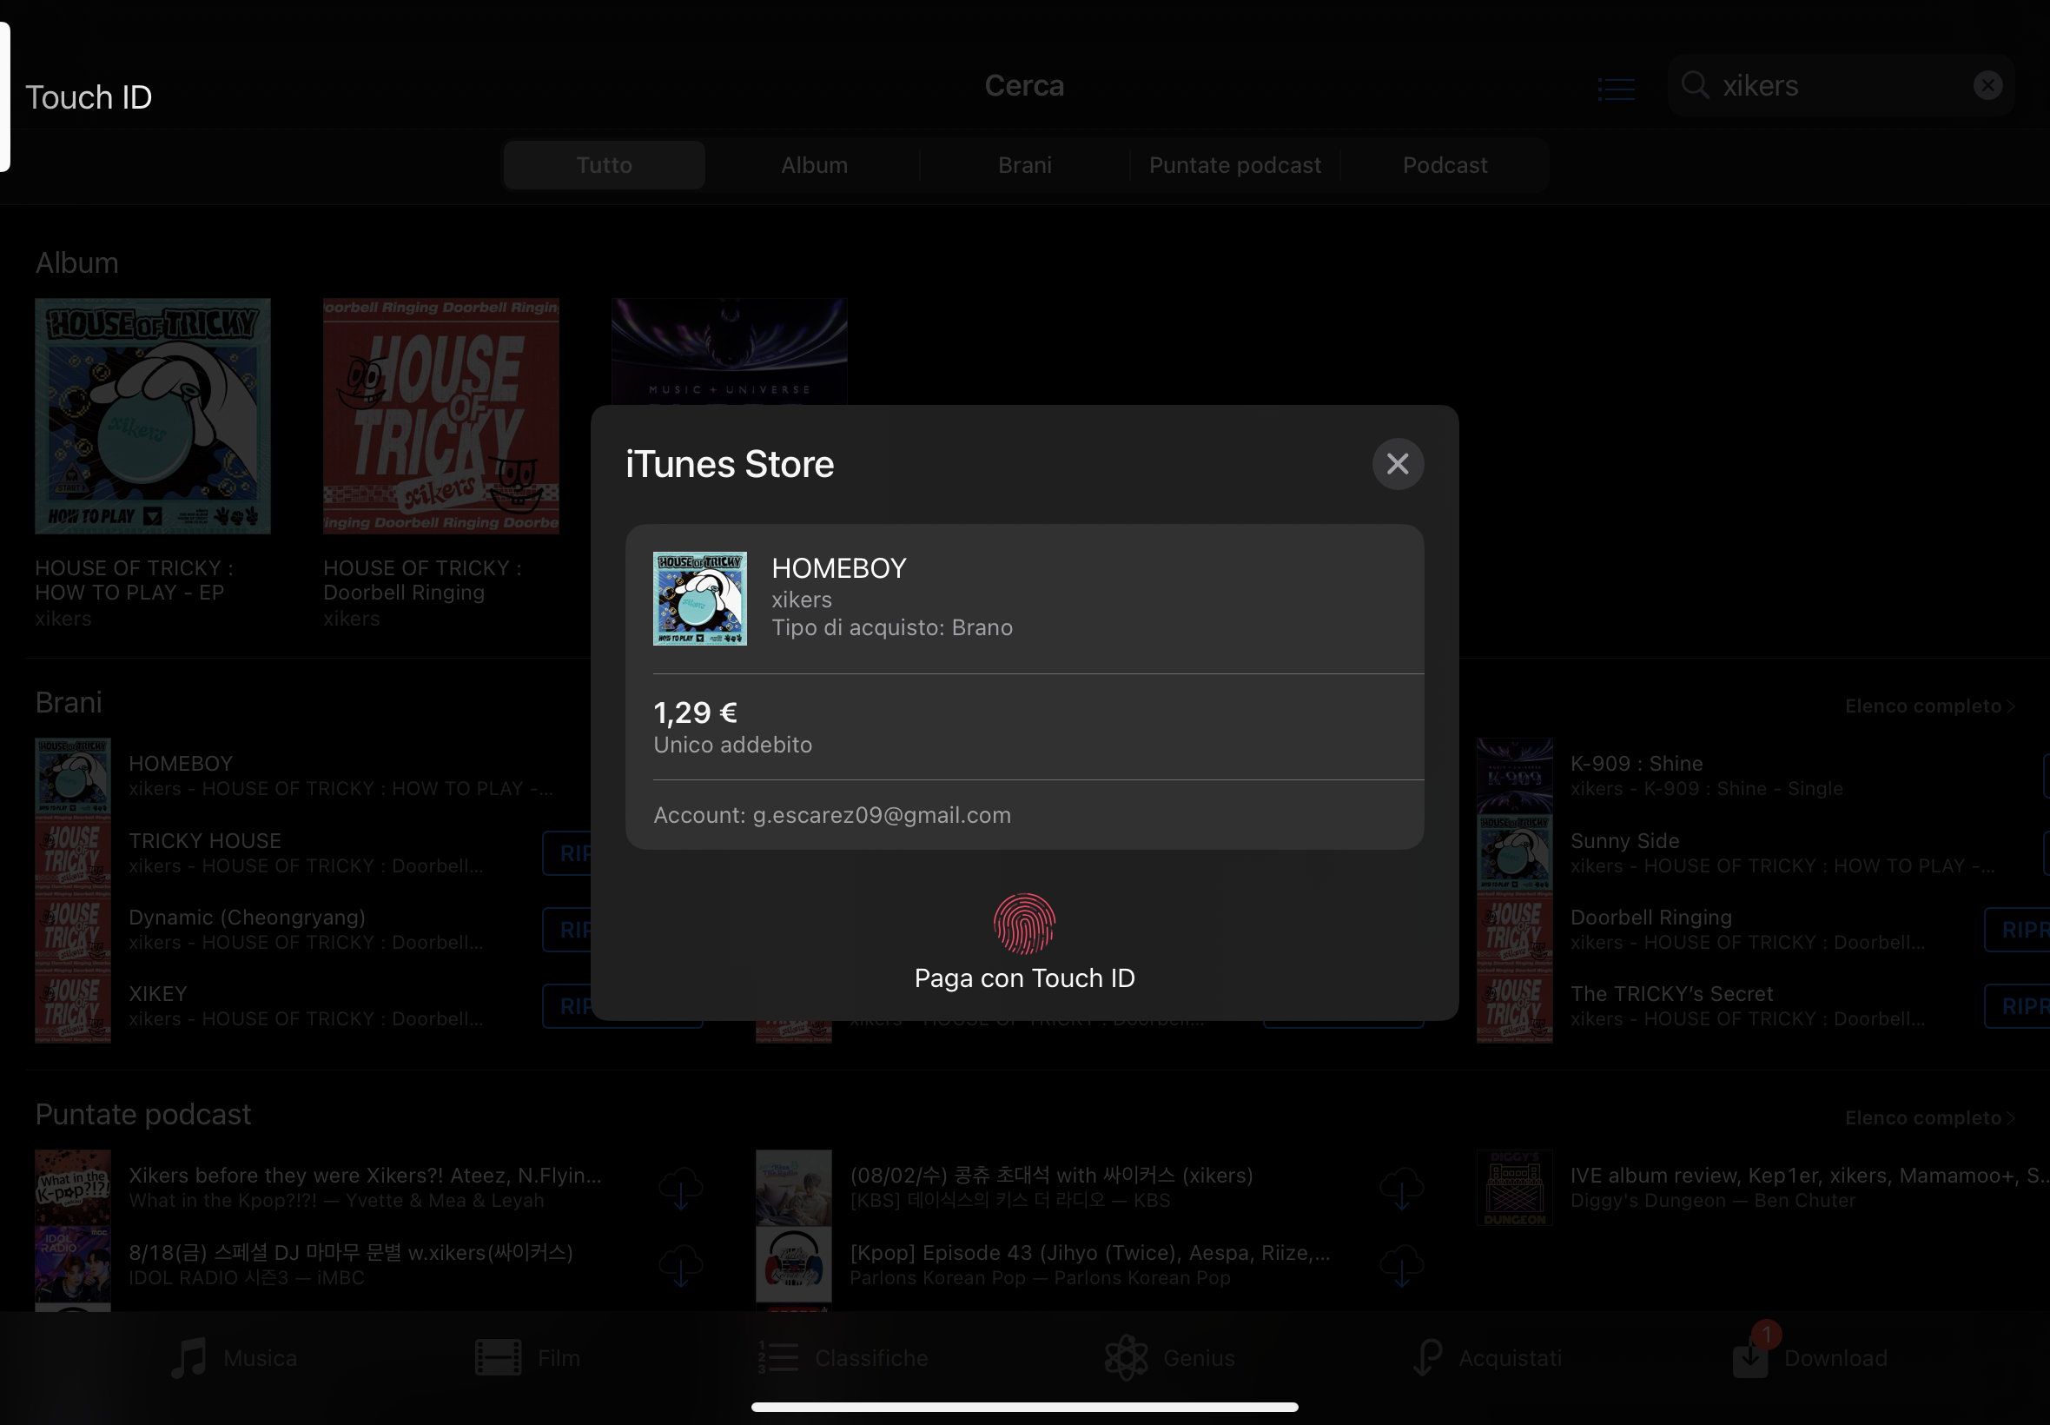Open Acquistati purchased items
This screenshot has height=1425, width=2050.
pos(1488,1357)
